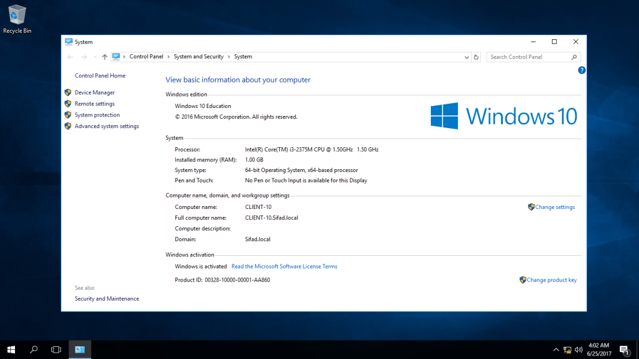Click the shield icon beside Device Manager
The width and height of the screenshot is (639, 359).
(x=68, y=92)
